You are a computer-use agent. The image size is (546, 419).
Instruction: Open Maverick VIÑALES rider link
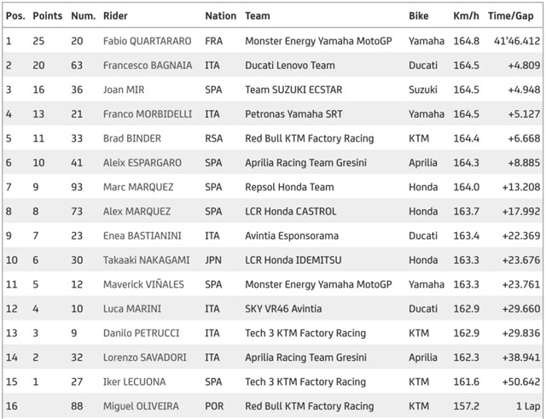pyautogui.click(x=143, y=284)
